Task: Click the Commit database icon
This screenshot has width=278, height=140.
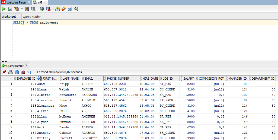Action: [42, 9]
